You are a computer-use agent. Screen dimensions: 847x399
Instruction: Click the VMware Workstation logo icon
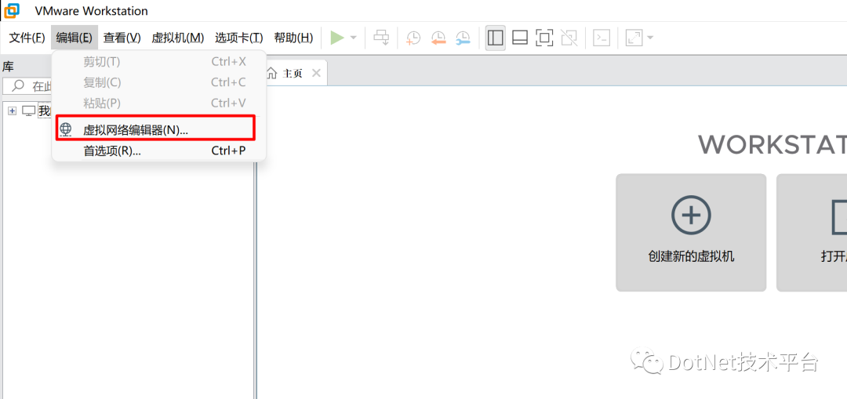point(12,9)
